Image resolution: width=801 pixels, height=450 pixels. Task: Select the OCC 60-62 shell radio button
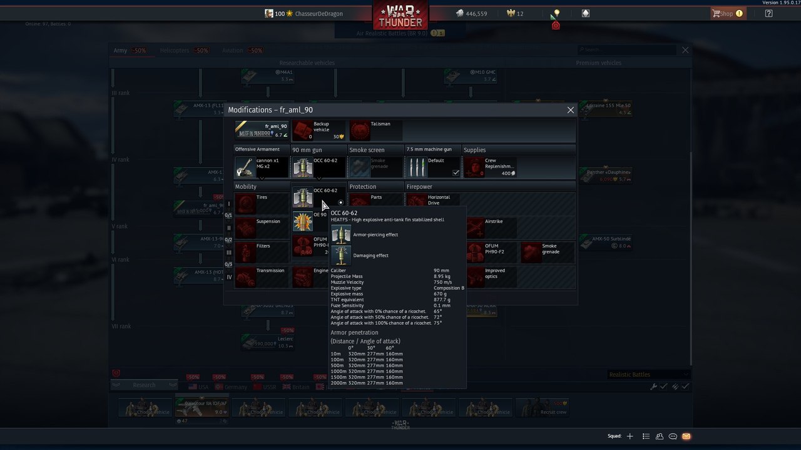pos(341,202)
